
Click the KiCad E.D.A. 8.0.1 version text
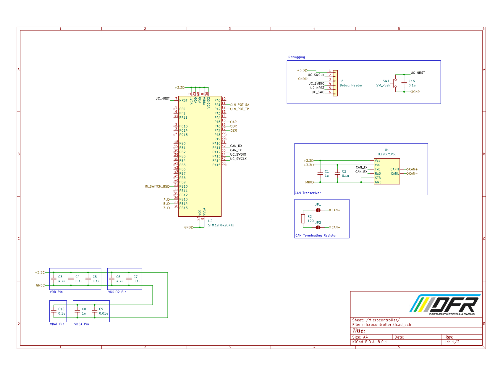pyautogui.click(x=370, y=342)
